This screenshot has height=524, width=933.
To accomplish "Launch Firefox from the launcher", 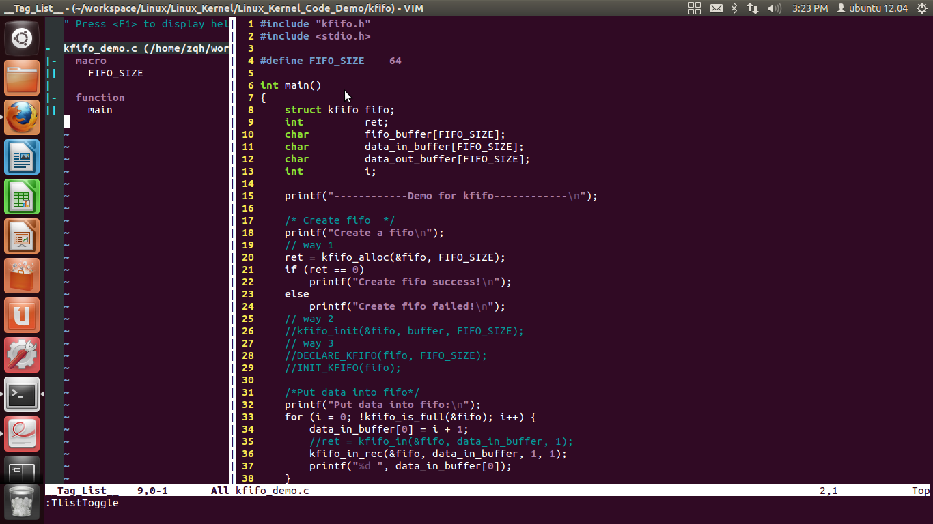I will (x=21, y=117).
